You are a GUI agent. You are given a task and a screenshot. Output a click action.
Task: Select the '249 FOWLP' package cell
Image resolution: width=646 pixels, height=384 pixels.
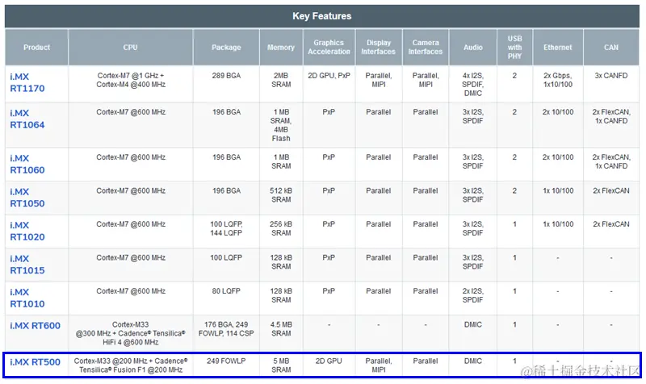(x=226, y=365)
